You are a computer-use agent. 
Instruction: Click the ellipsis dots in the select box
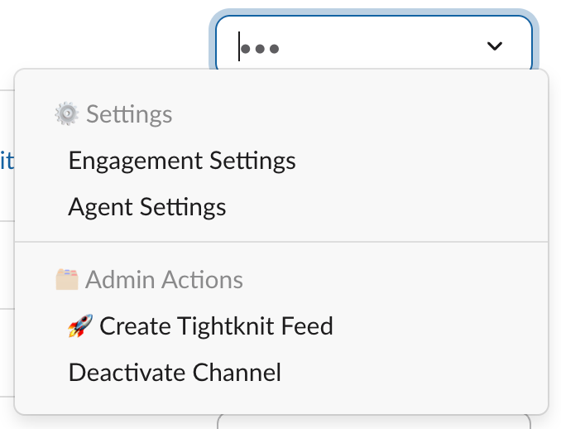click(260, 49)
